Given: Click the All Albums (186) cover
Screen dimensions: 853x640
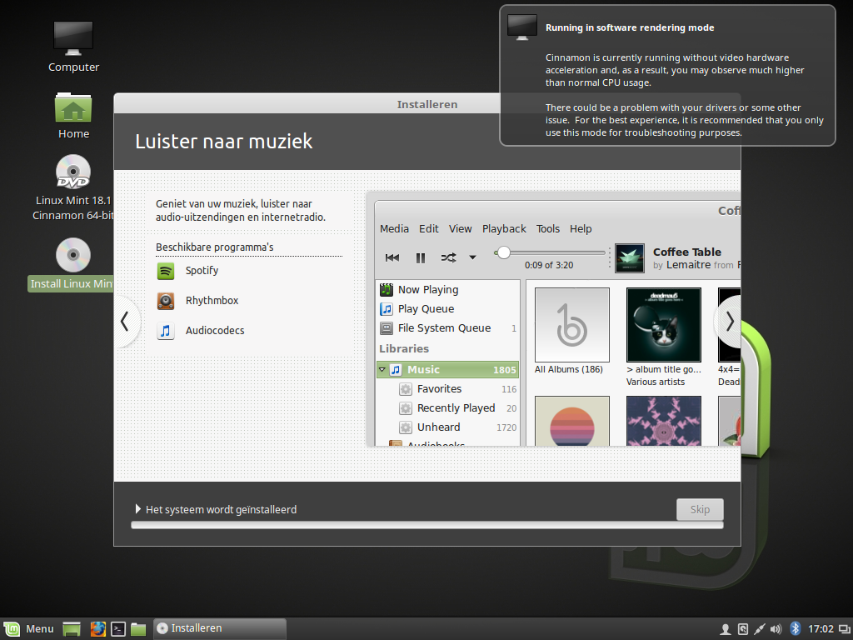Looking at the screenshot, I should [x=571, y=325].
